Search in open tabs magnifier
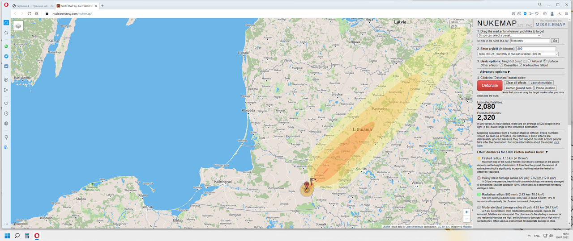 coord(539,4)
